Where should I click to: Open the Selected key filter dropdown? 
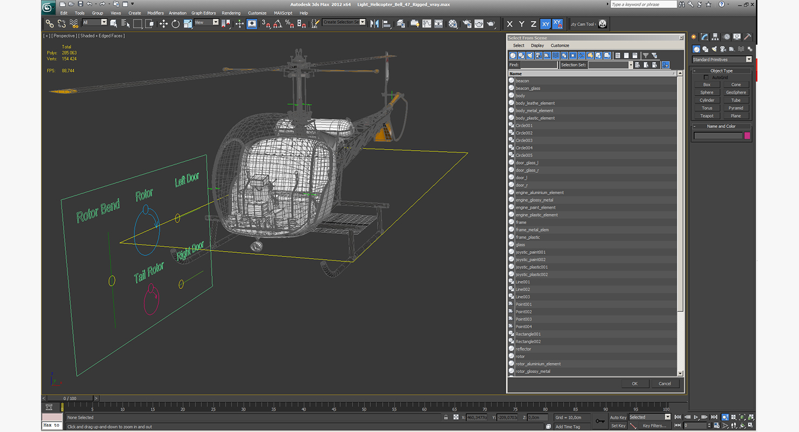649,417
